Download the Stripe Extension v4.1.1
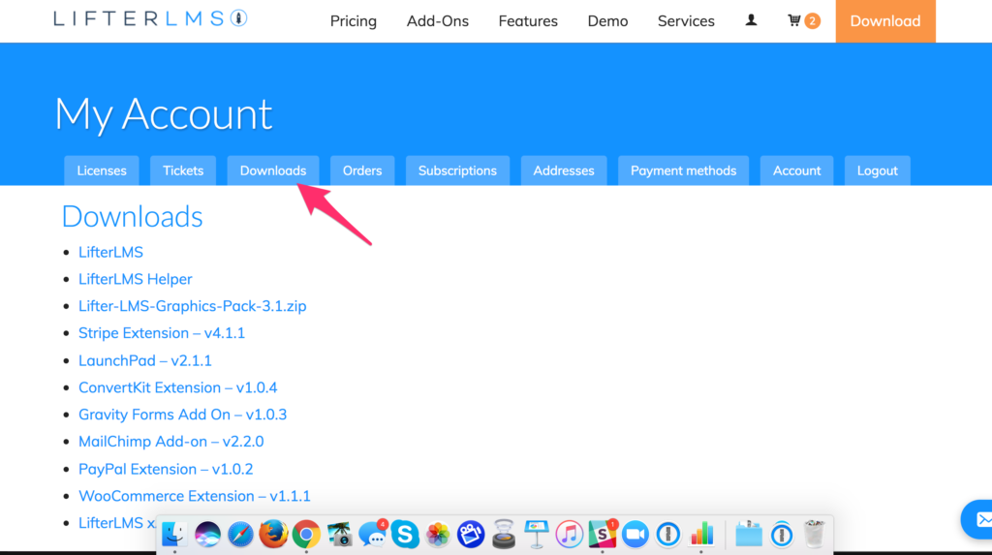The height and width of the screenshot is (555, 992). click(162, 333)
